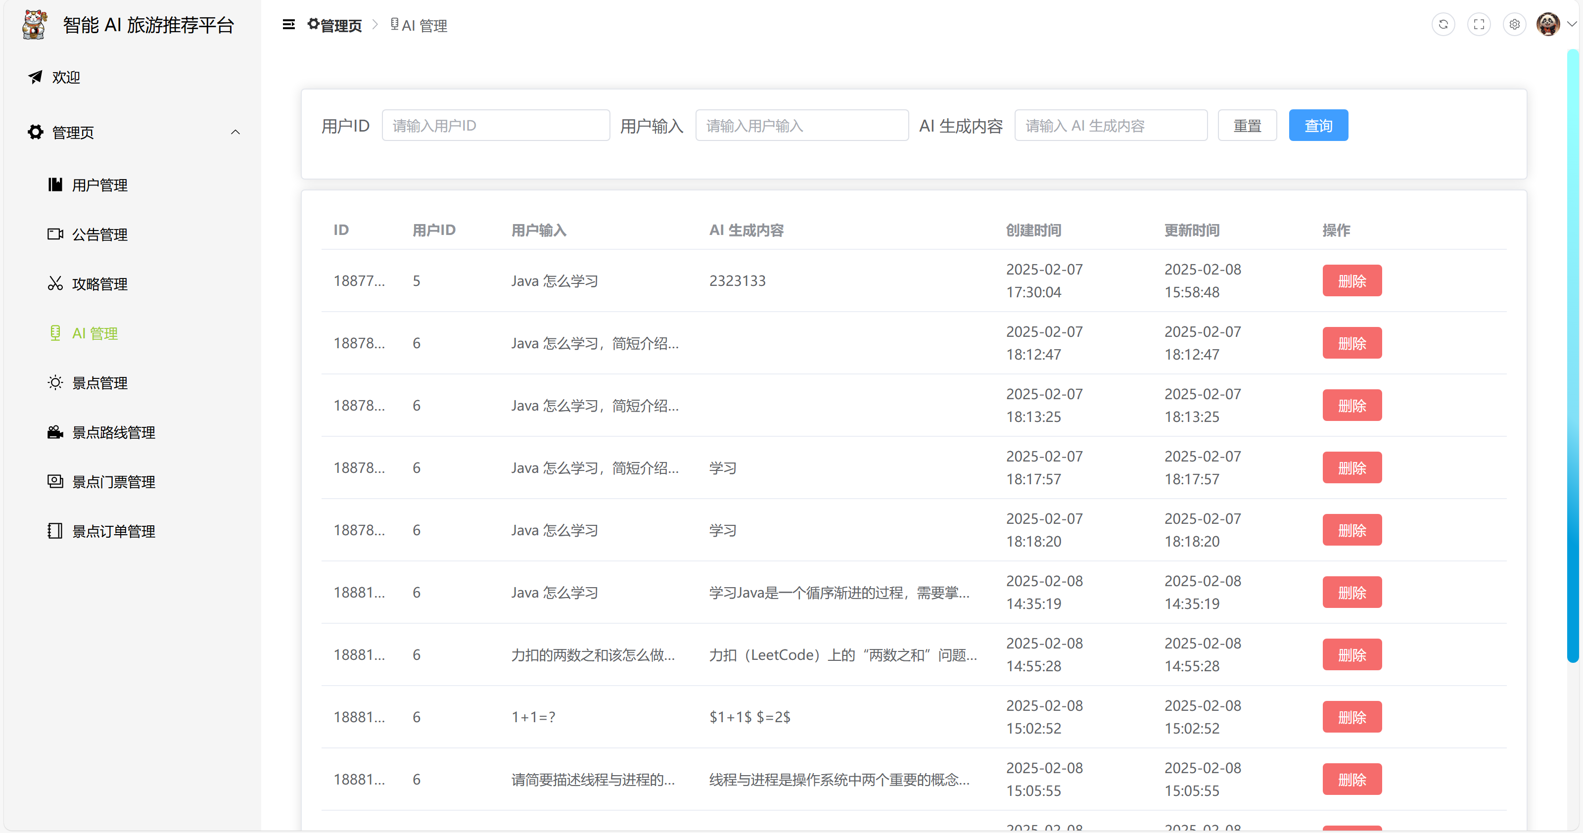The height and width of the screenshot is (833, 1583).
Task: Click the 重置 button
Action: point(1247,125)
